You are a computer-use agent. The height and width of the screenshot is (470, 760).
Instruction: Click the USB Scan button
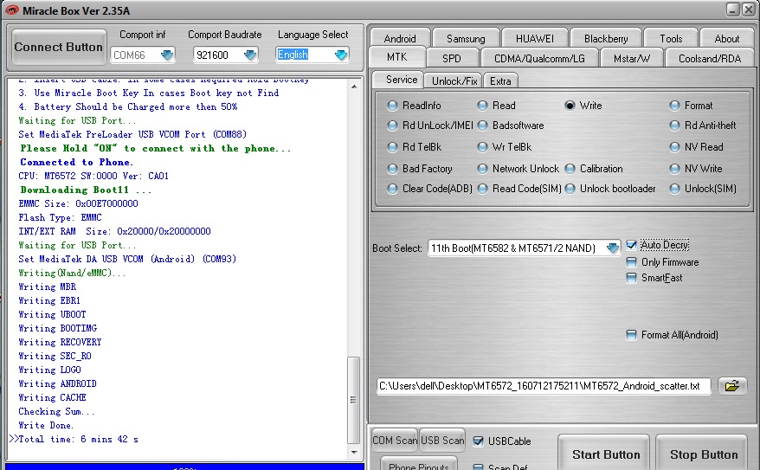(x=442, y=441)
